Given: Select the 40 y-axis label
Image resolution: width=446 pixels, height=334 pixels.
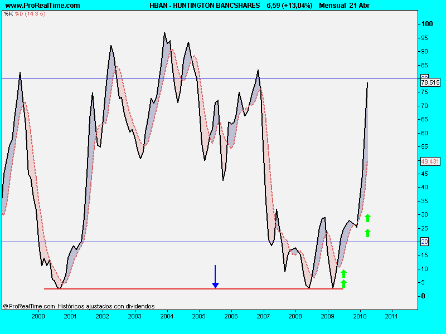Looking at the screenshot, I should tap(424, 187).
